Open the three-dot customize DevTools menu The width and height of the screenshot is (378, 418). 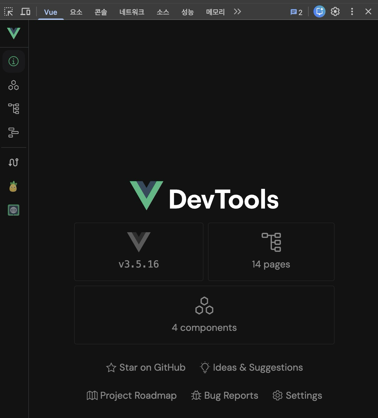click(x=351, y=12)
